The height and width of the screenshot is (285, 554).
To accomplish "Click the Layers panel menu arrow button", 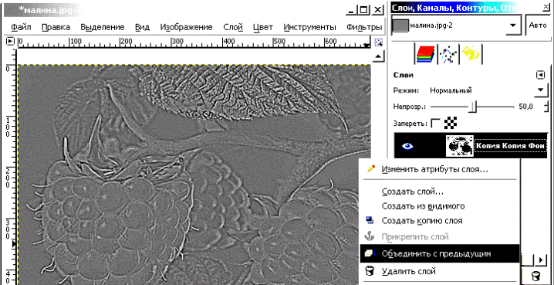I will pos(541,75).
